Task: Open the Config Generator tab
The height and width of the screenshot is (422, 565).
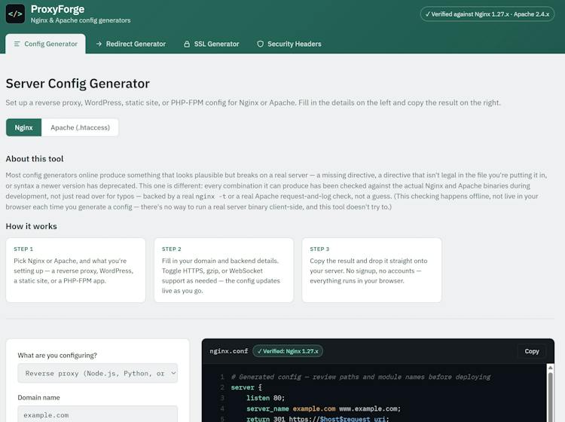Action: point(45,44)
